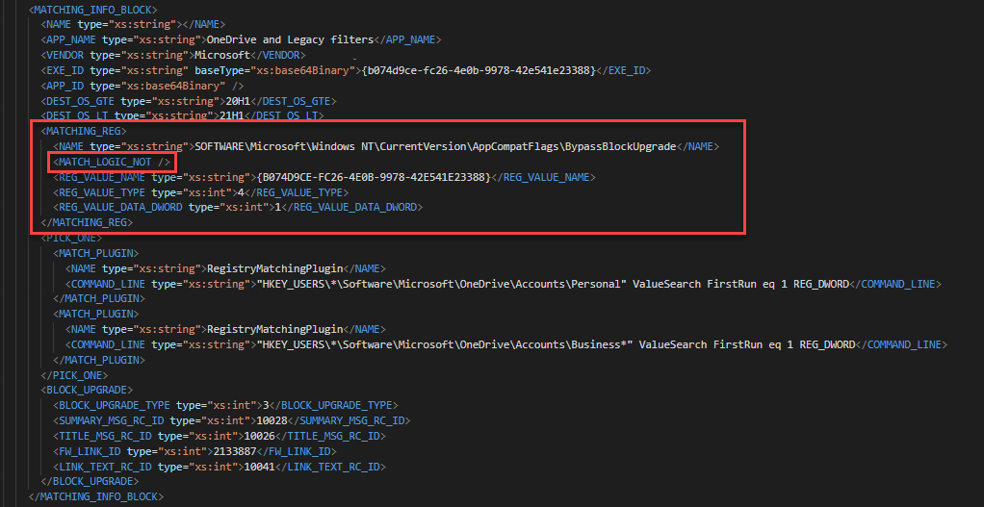Click the opening PICK_ONE tag

click(71, 237)
